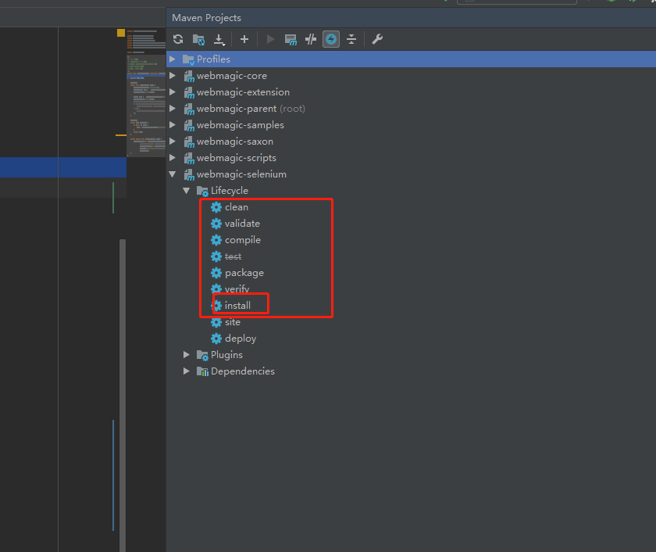Screen dimensions: 656x552
Task: Select the package lifecycle goal
Action: point(244,273)
